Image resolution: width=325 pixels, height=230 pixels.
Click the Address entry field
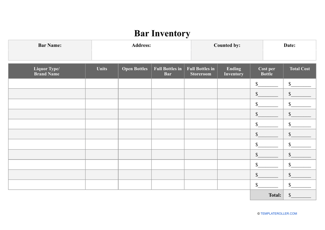coord(141,55)
